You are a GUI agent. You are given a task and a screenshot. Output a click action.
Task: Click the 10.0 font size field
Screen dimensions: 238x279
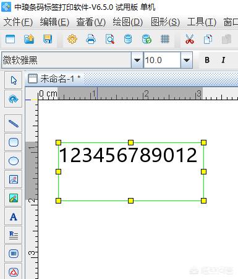(x=162, y=60)
